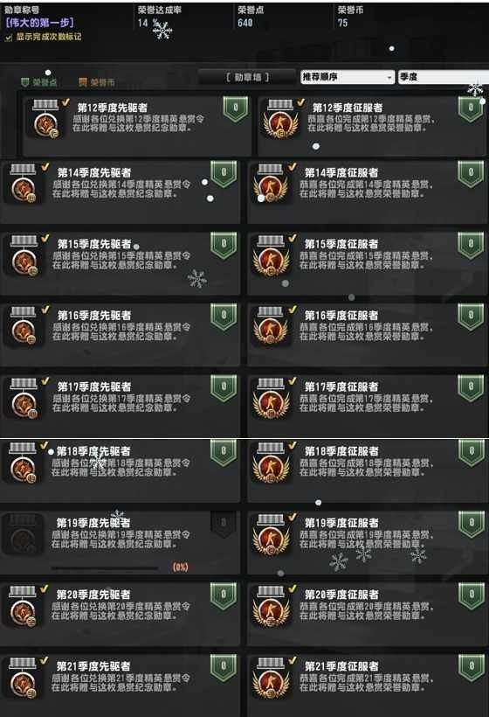489x717 pixels.
Task: Click the 第12季度先驱者 medal icon
Action: 45,118
